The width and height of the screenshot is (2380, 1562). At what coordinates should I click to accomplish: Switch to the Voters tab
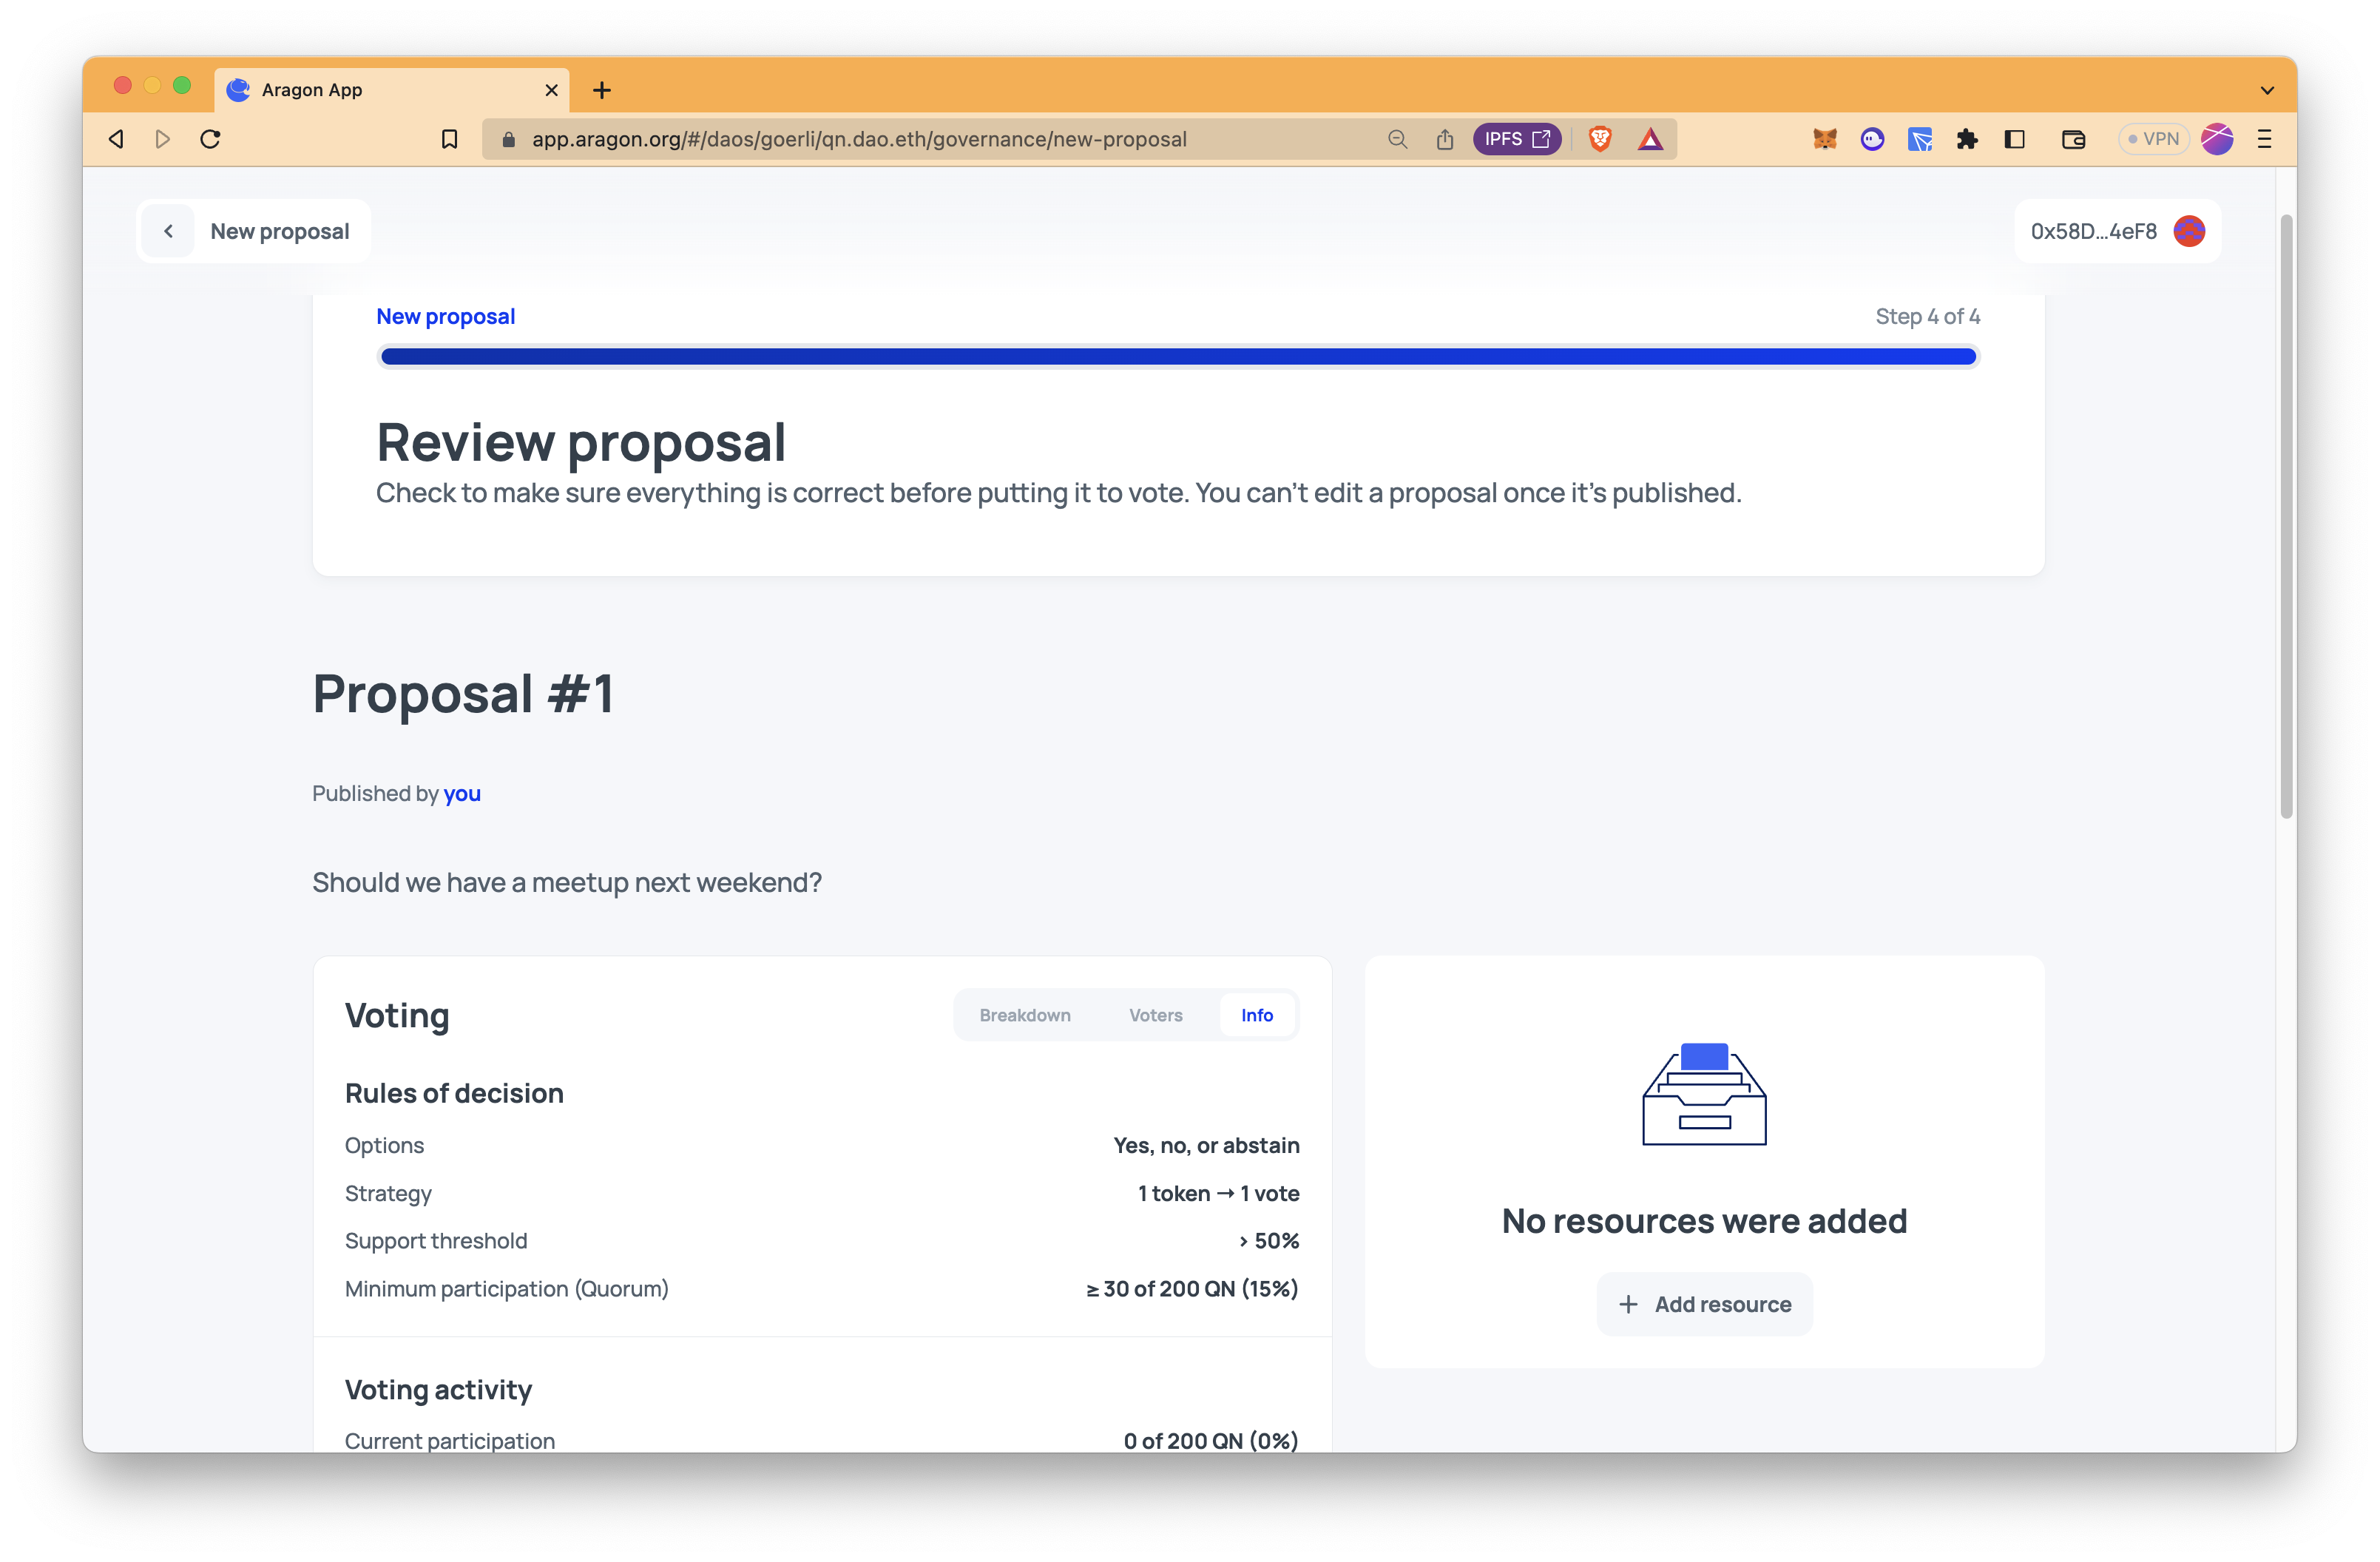(x=1154, y=1015)
